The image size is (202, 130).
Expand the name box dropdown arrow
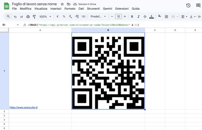pyautogui.click(x=18, y=25)
